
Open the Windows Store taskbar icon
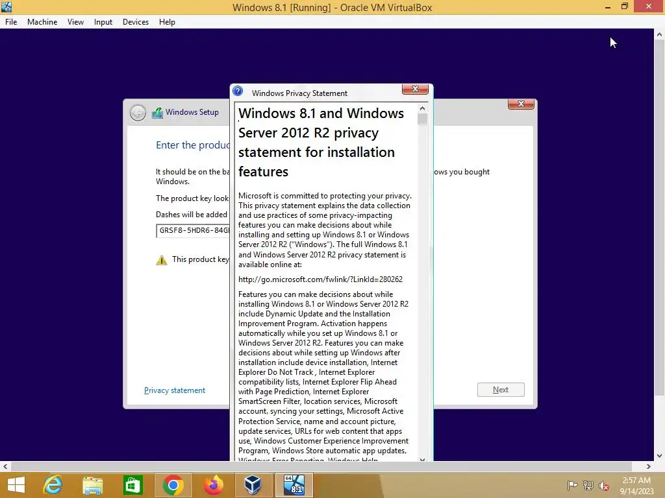pyautogui.click(x=132, y=485)
